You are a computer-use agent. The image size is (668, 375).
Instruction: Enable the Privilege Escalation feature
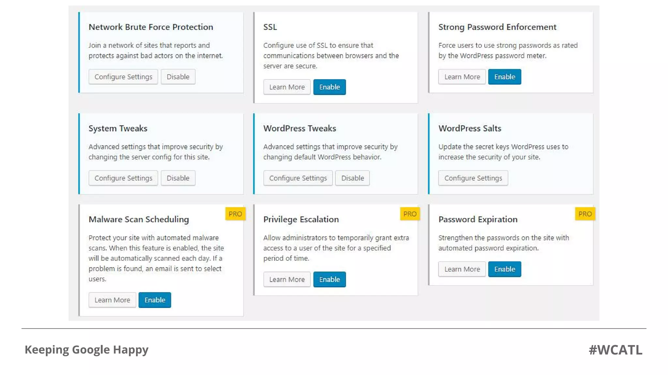pos(329,280)
